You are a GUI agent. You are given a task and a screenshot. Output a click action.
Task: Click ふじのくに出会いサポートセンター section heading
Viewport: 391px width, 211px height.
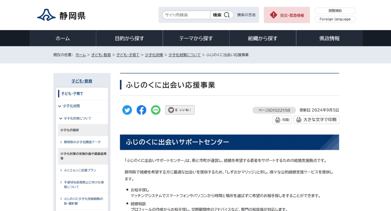230,142
